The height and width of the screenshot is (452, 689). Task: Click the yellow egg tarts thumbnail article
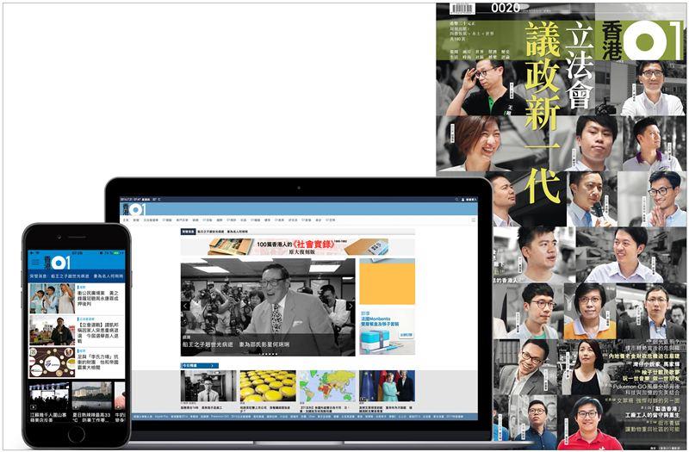(x=267, y=385)
